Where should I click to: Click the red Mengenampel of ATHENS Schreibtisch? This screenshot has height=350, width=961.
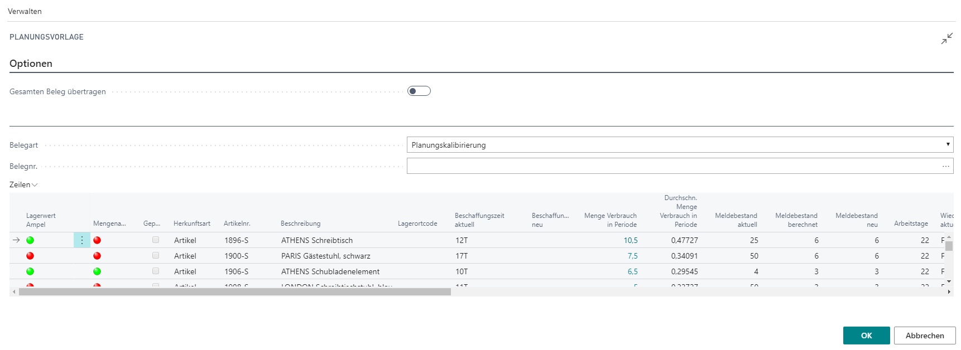click(97, 240)
